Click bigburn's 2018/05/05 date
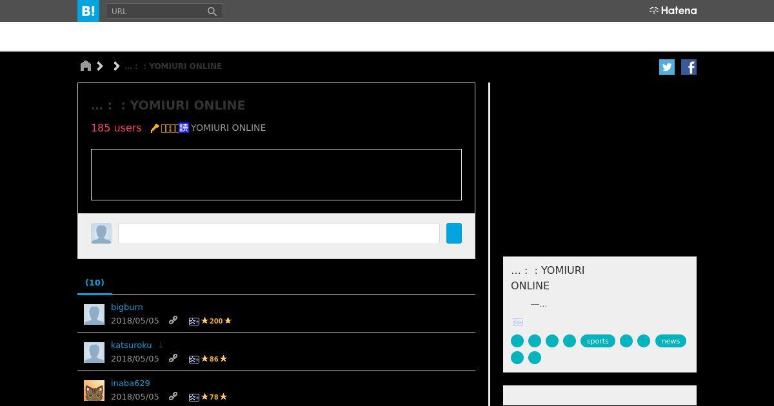This screenshot has width=774, height=406. (135, 321)
